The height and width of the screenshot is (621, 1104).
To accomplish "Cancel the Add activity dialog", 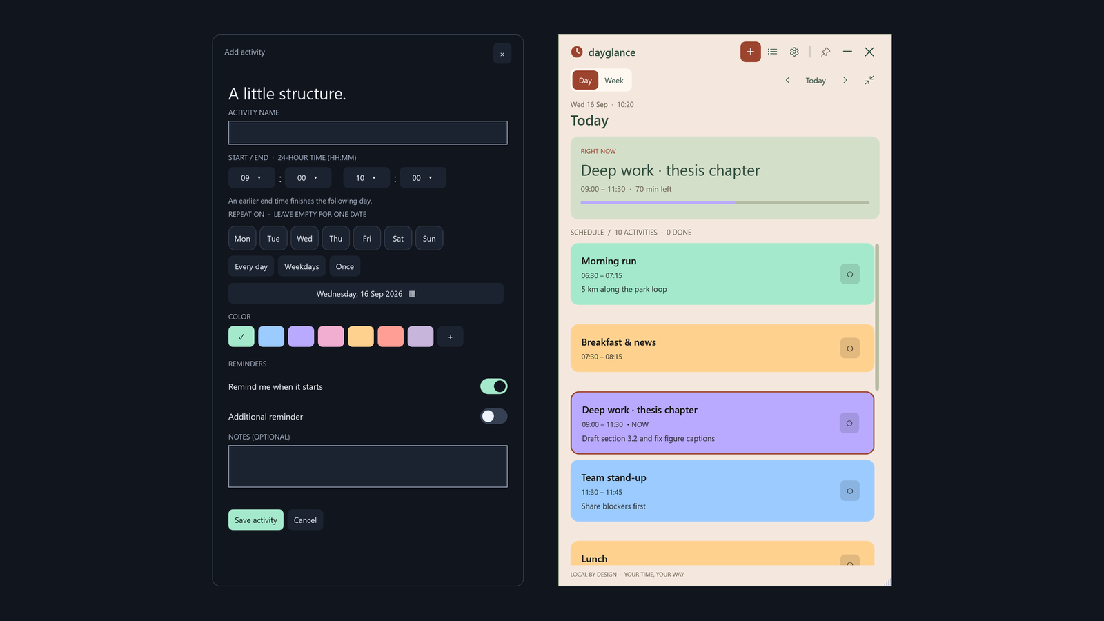I will (305, 520).
